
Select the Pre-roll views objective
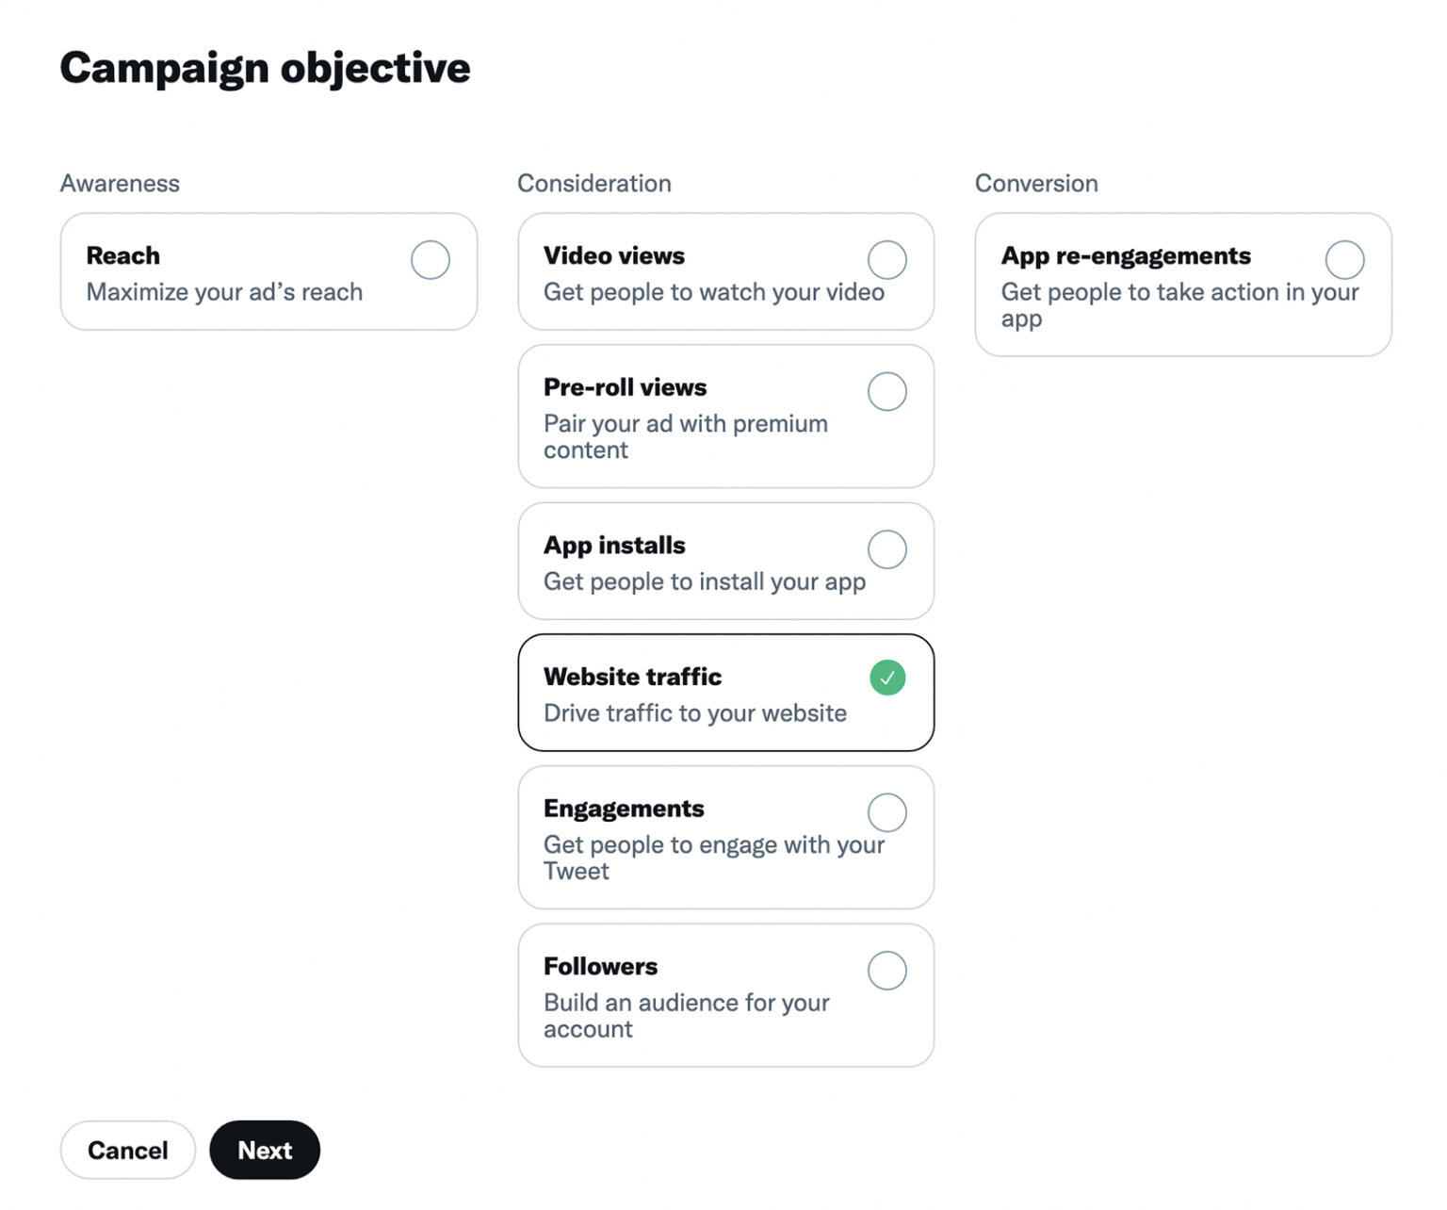point(886,390)
